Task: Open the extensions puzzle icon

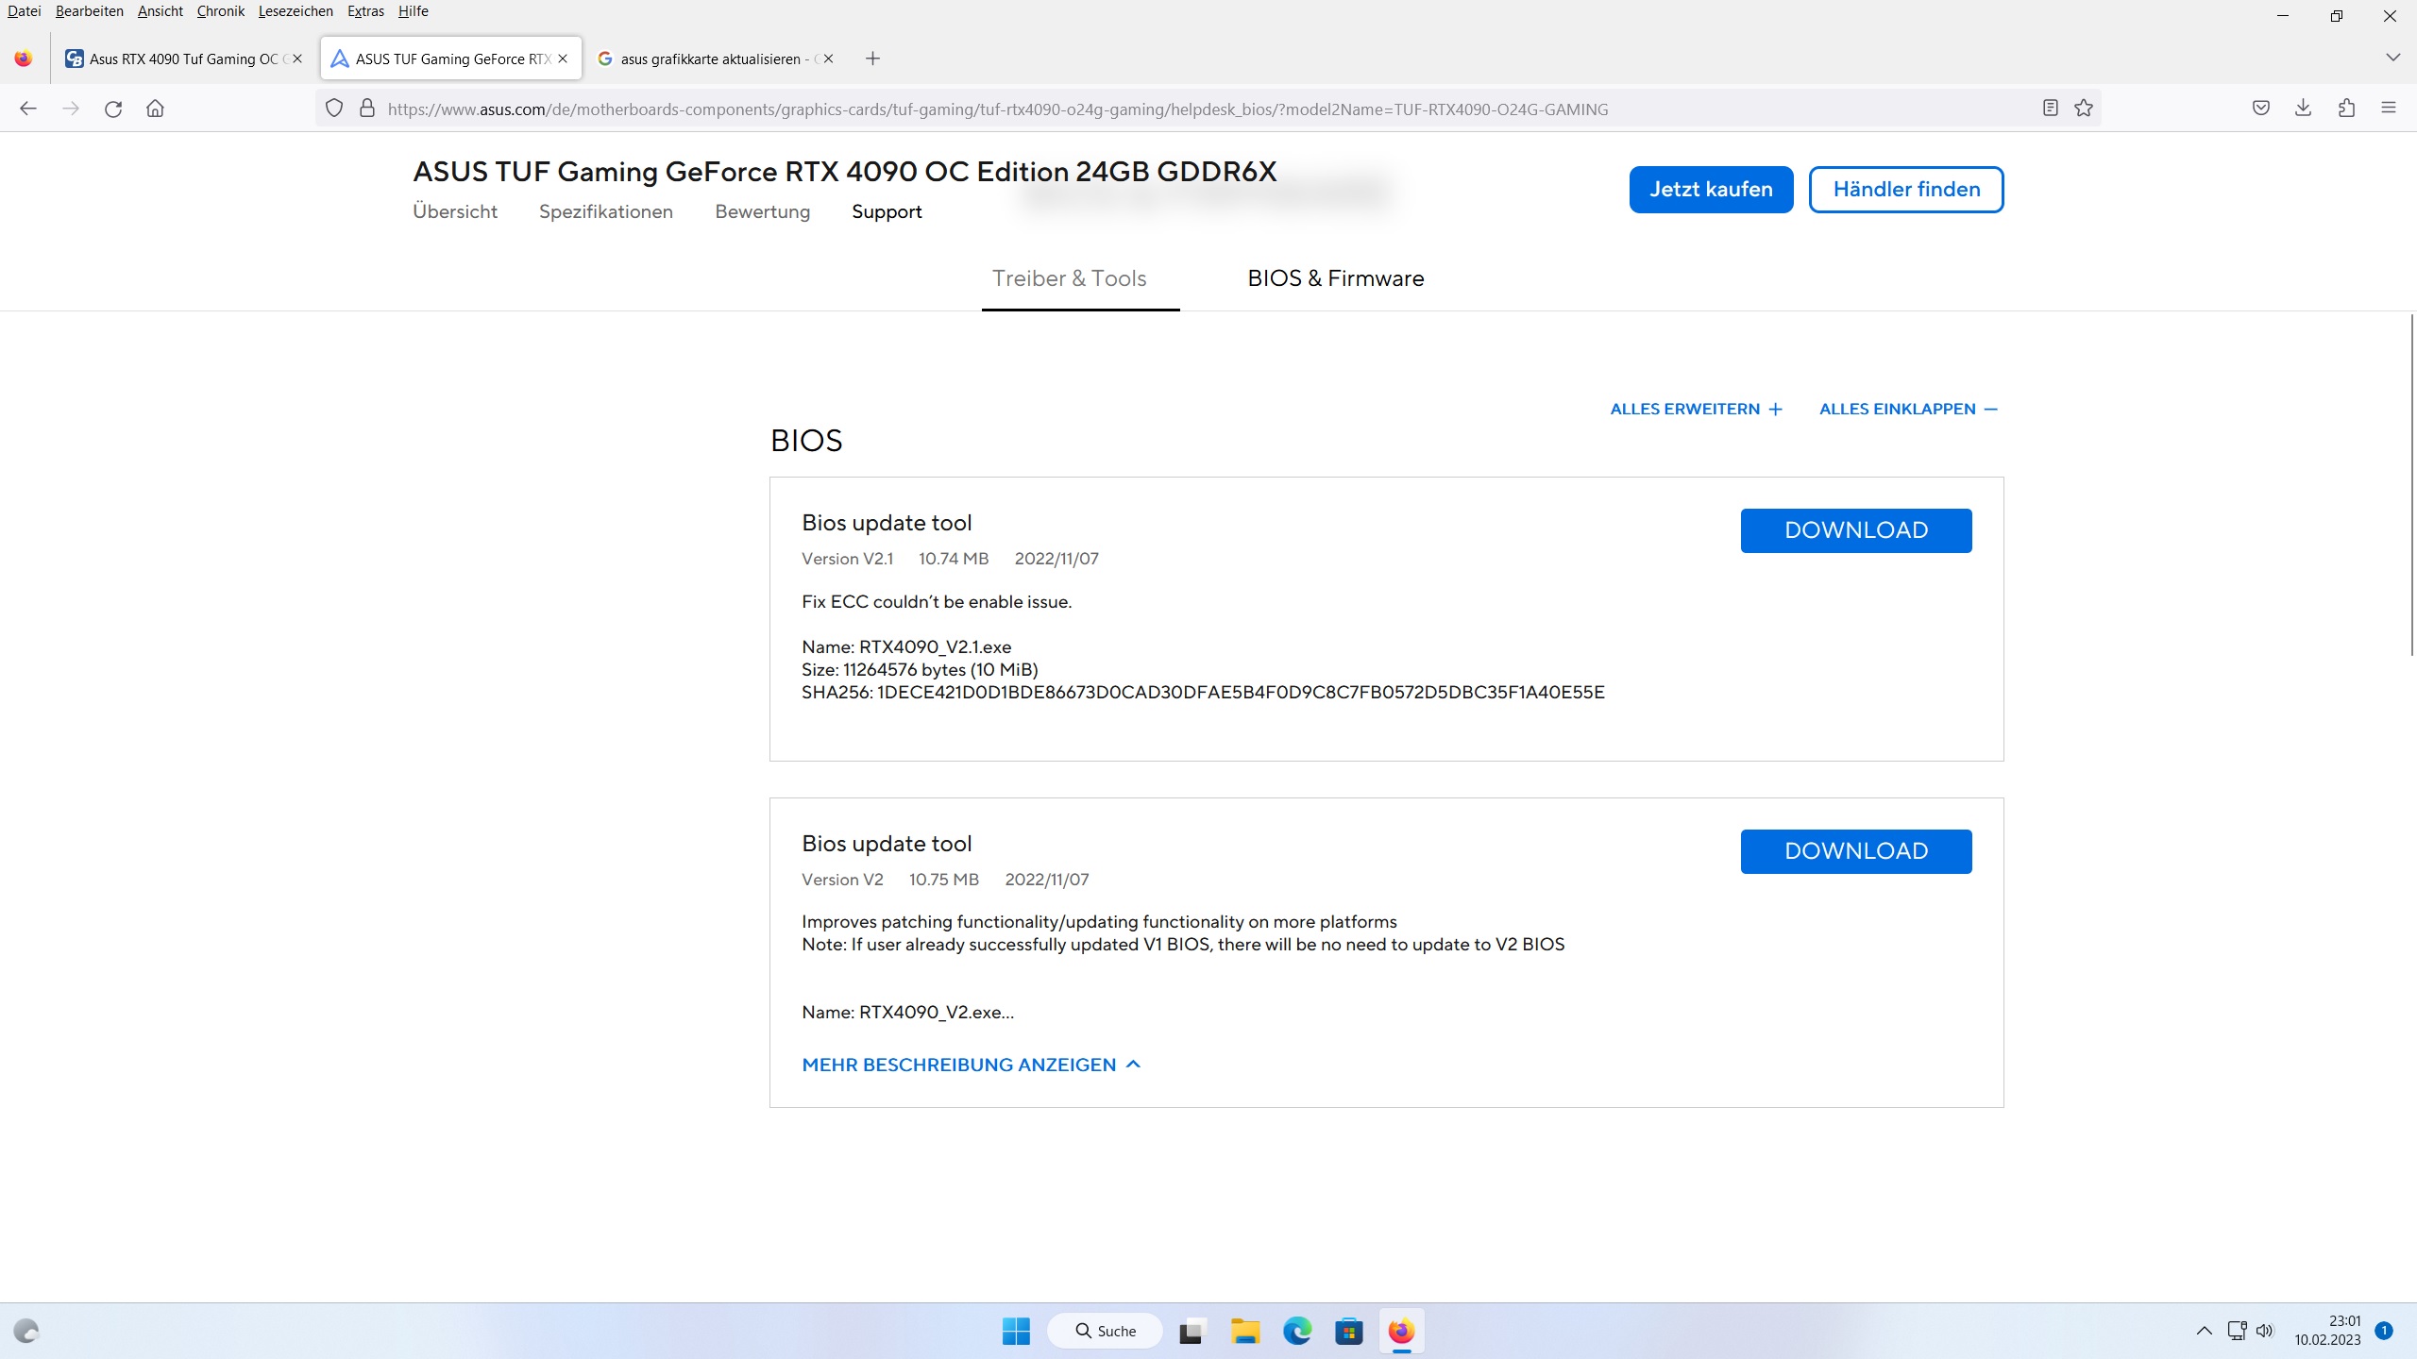Action: (2346, 109)
